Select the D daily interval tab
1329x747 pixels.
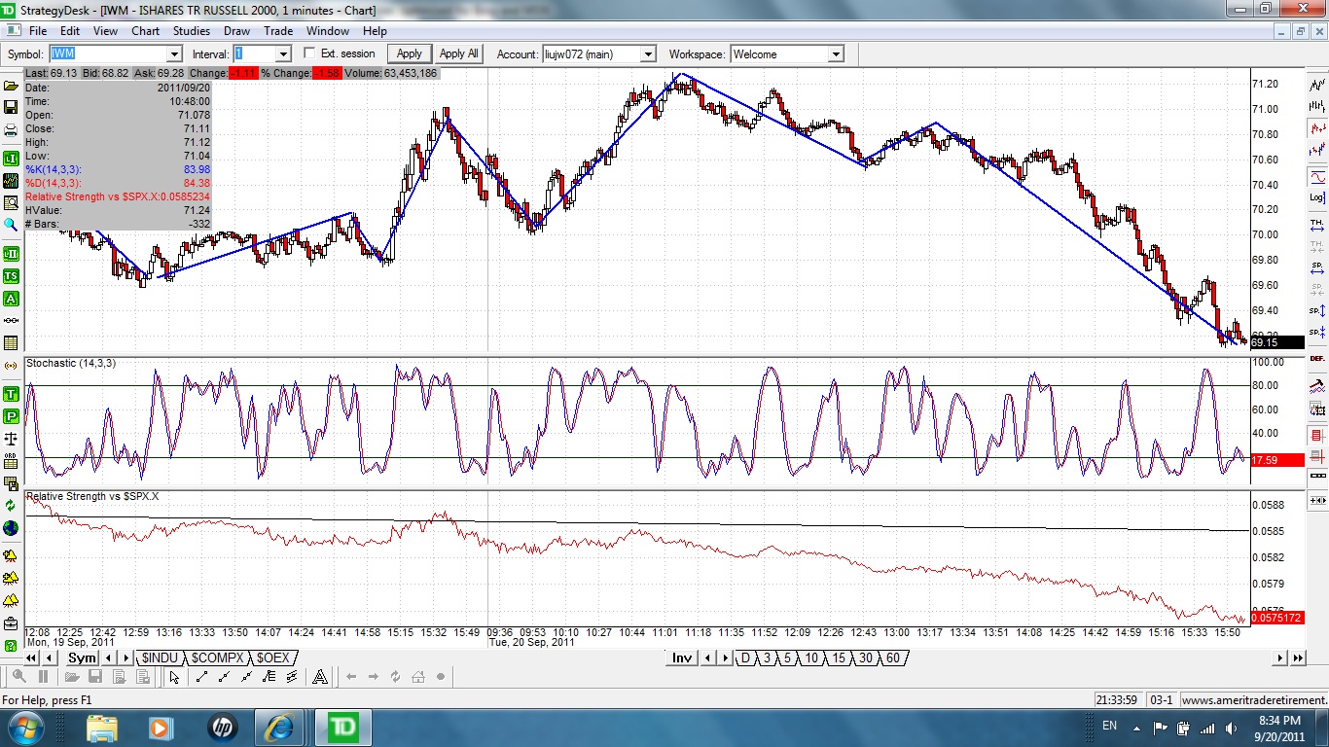coord(746,658)
